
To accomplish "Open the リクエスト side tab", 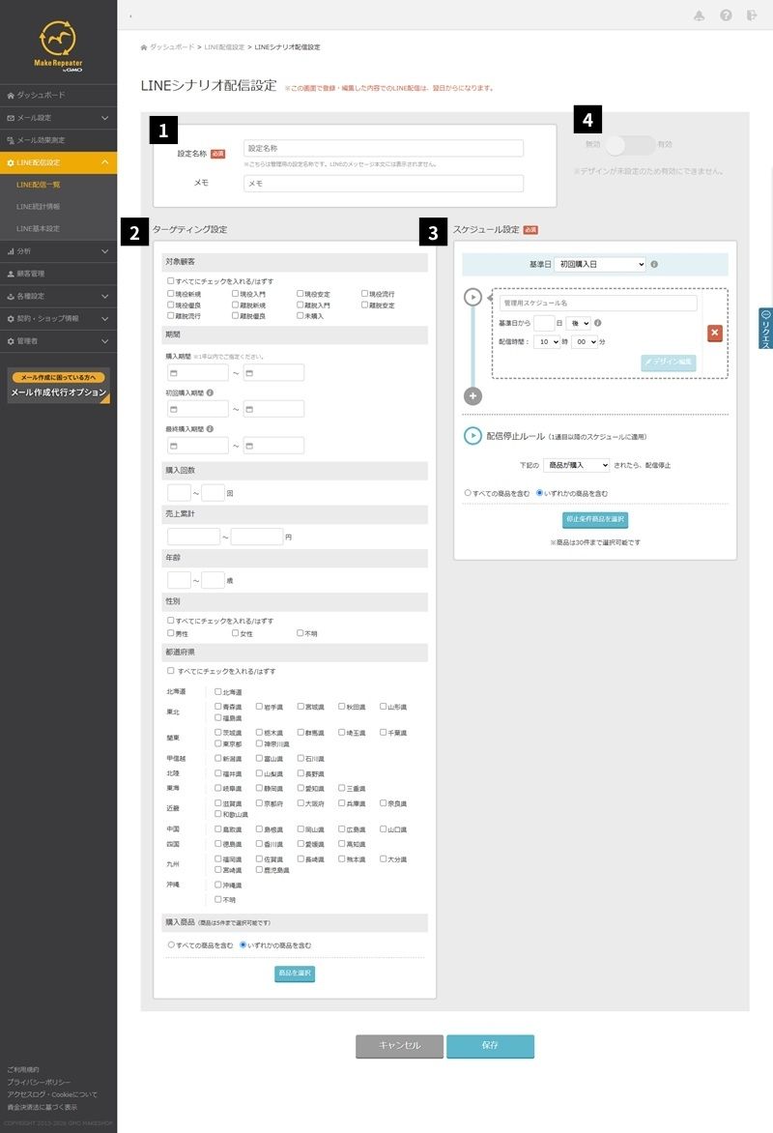I will [x=765, y=329].
